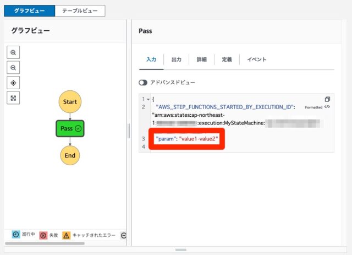352x255 pixels.
Task: Zoom out of the graph view
Action: point(13,67)
